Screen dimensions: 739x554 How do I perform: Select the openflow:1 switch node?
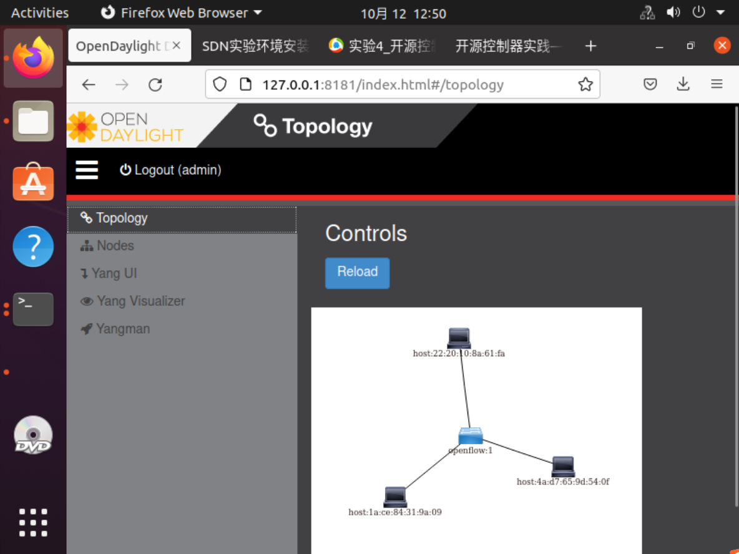coord(471,436)
